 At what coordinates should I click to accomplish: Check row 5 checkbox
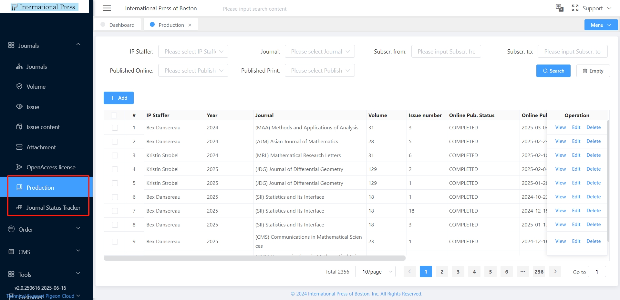coord(115,183)
